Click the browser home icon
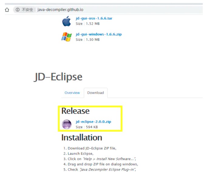The height and width of the screenshot is (172, 204). (x=7, y=10)
